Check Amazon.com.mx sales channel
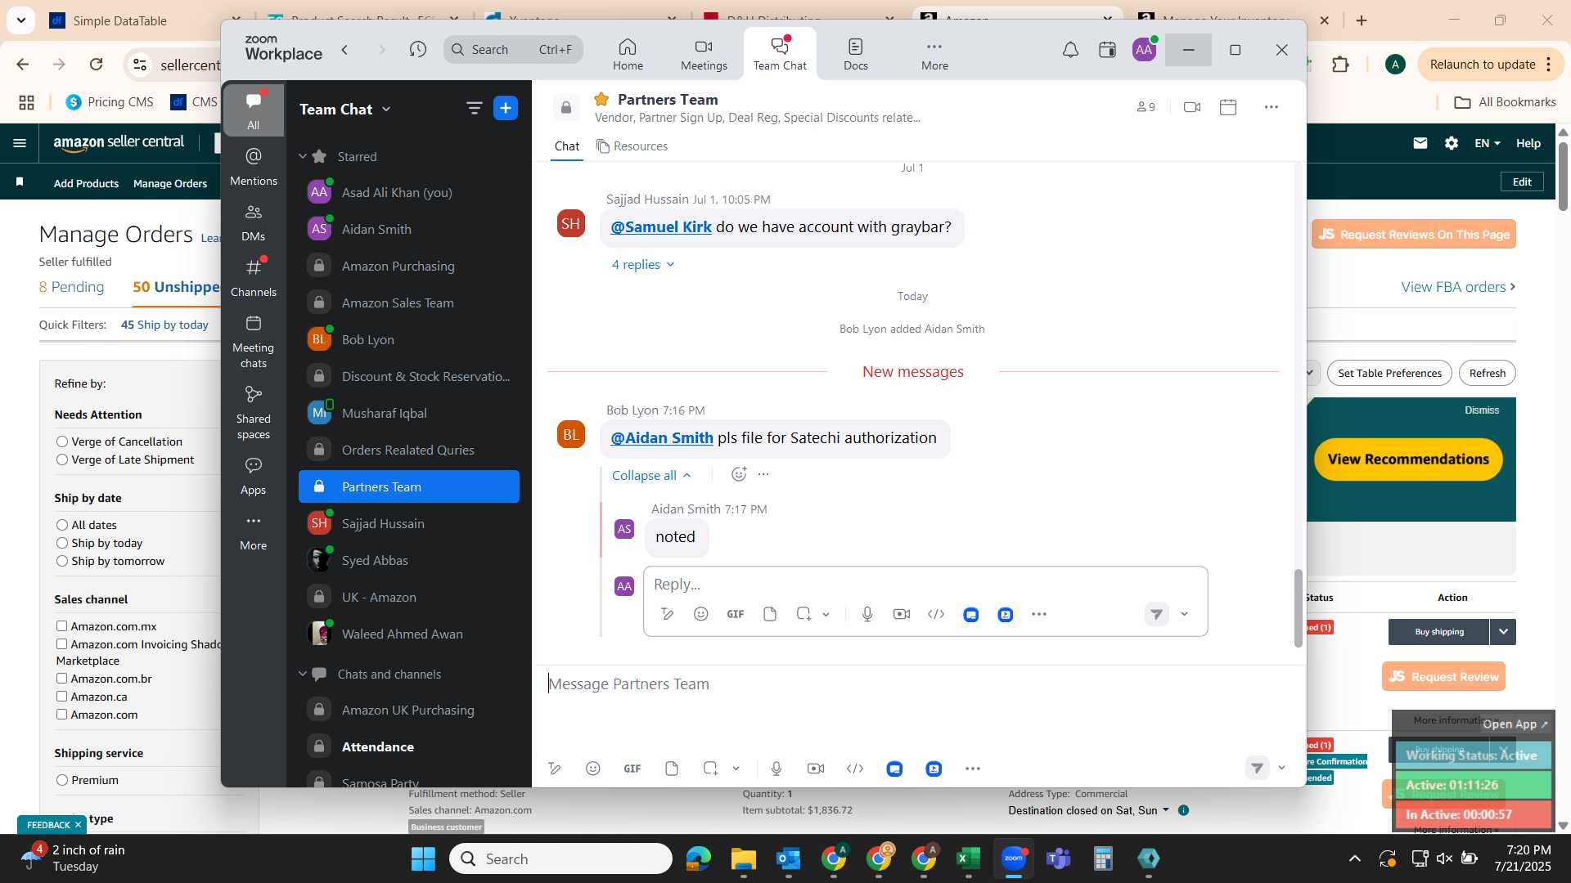Screen dimensions: 1571x883 pyautogui.click(x=61, y=626)
